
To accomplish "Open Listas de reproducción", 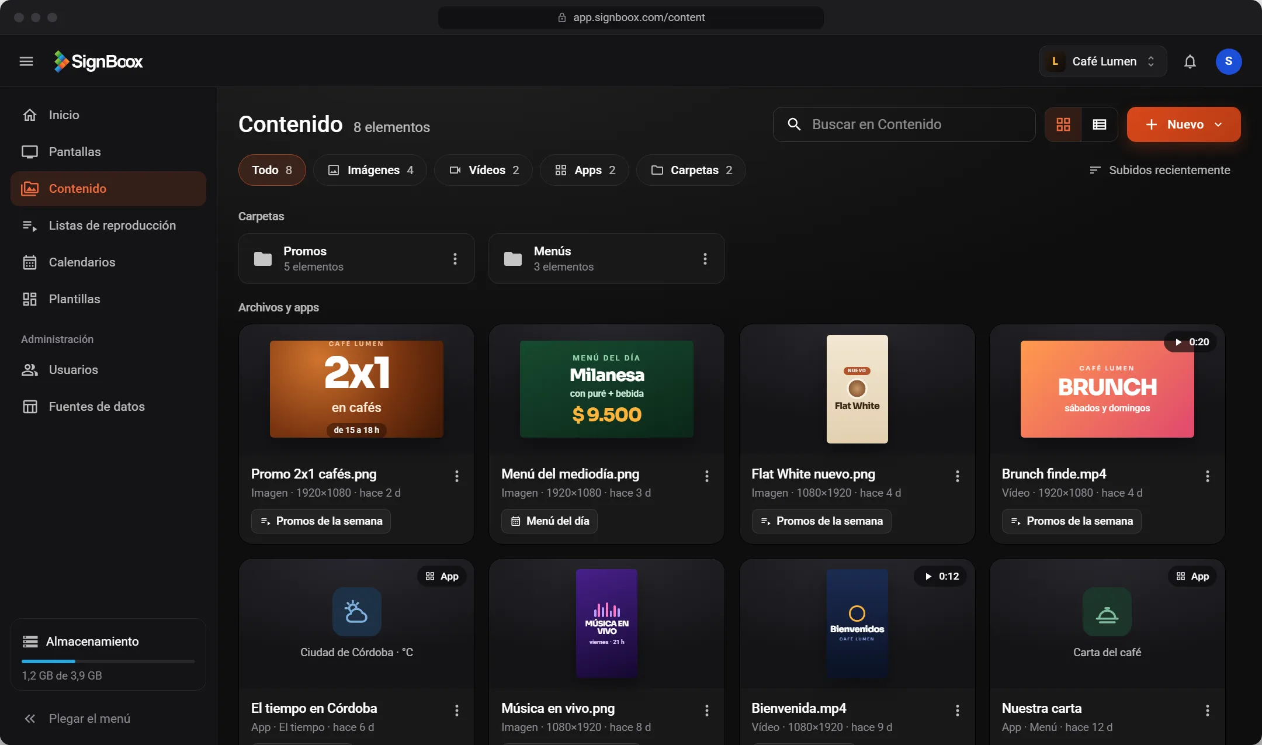I will (108, 226).
